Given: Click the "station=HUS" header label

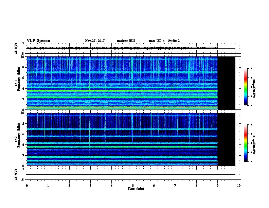Looking at the screenshot, I should [x=126, y=41].
